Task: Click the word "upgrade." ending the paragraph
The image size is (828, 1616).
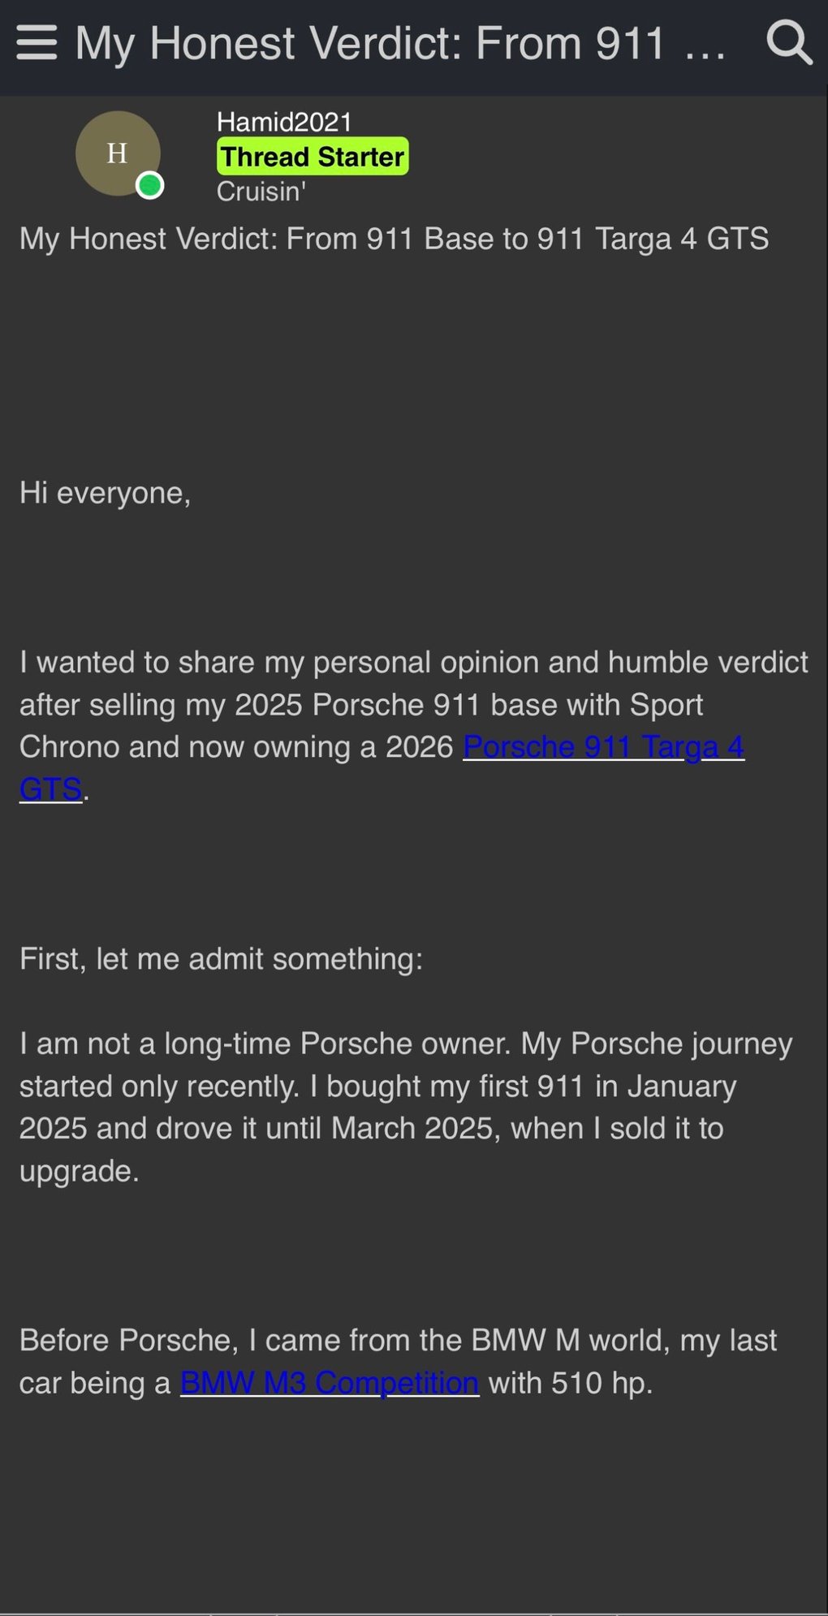Action: pos(80,1171)
